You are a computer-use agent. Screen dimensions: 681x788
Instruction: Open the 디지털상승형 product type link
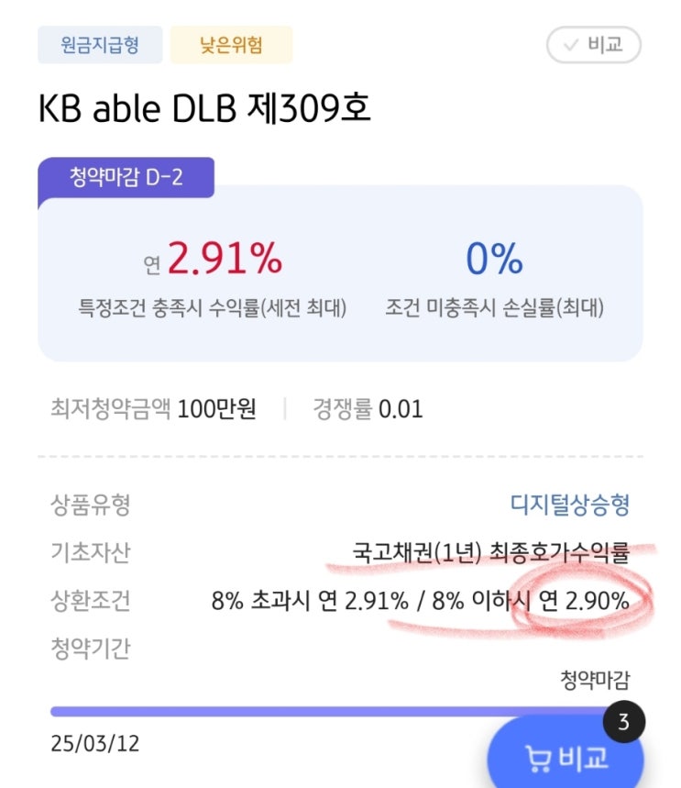pos(569,504)
